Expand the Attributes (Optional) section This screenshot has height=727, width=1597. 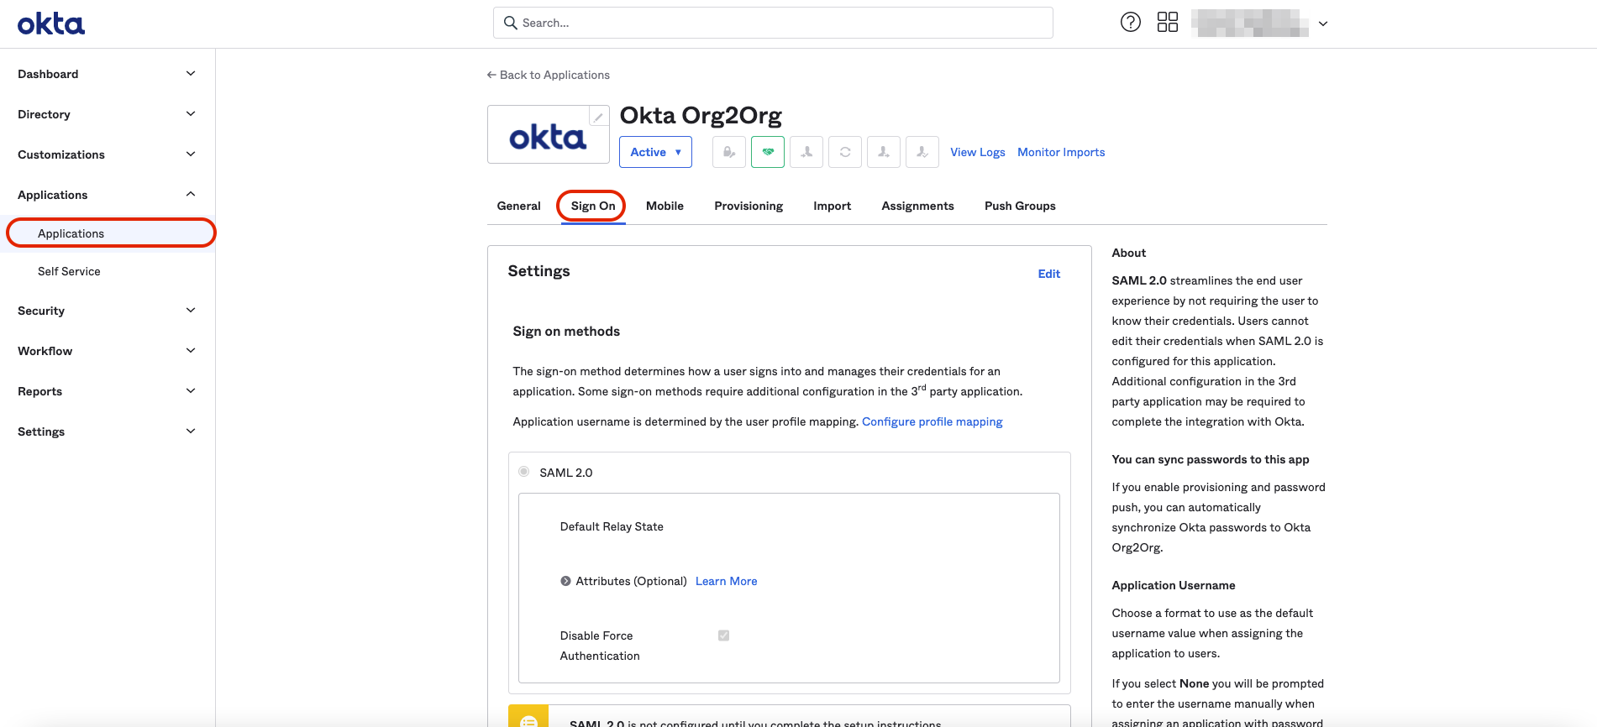point(565,581)
